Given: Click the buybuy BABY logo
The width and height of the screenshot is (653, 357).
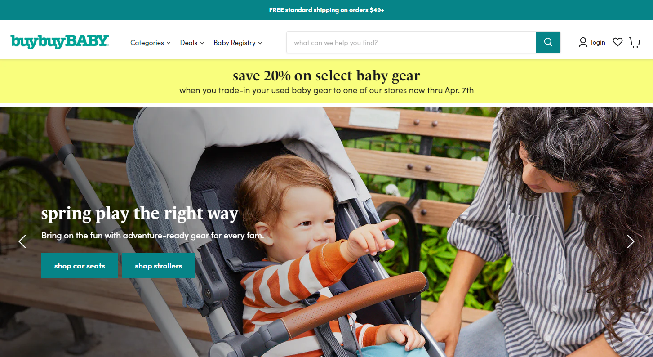Looking at the screenshot, I should pyautogui.click(x=60, y=42).
